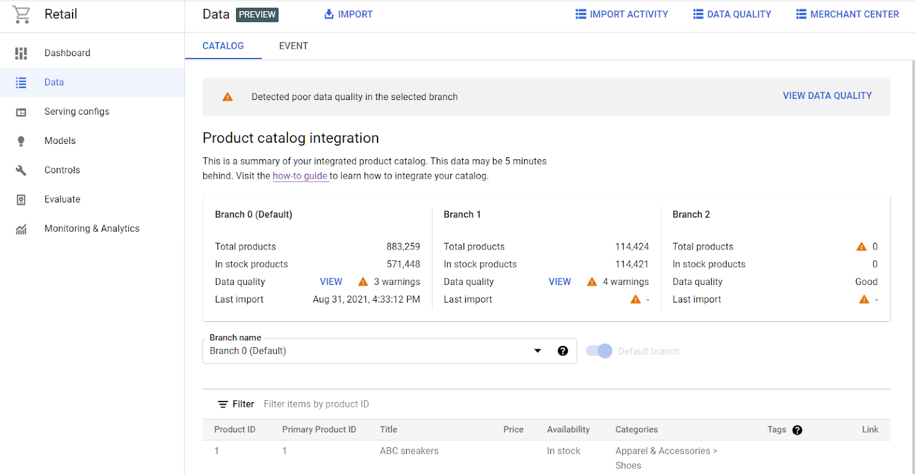Click the warning triangle in the poor data quality banner

click(228, 96)
